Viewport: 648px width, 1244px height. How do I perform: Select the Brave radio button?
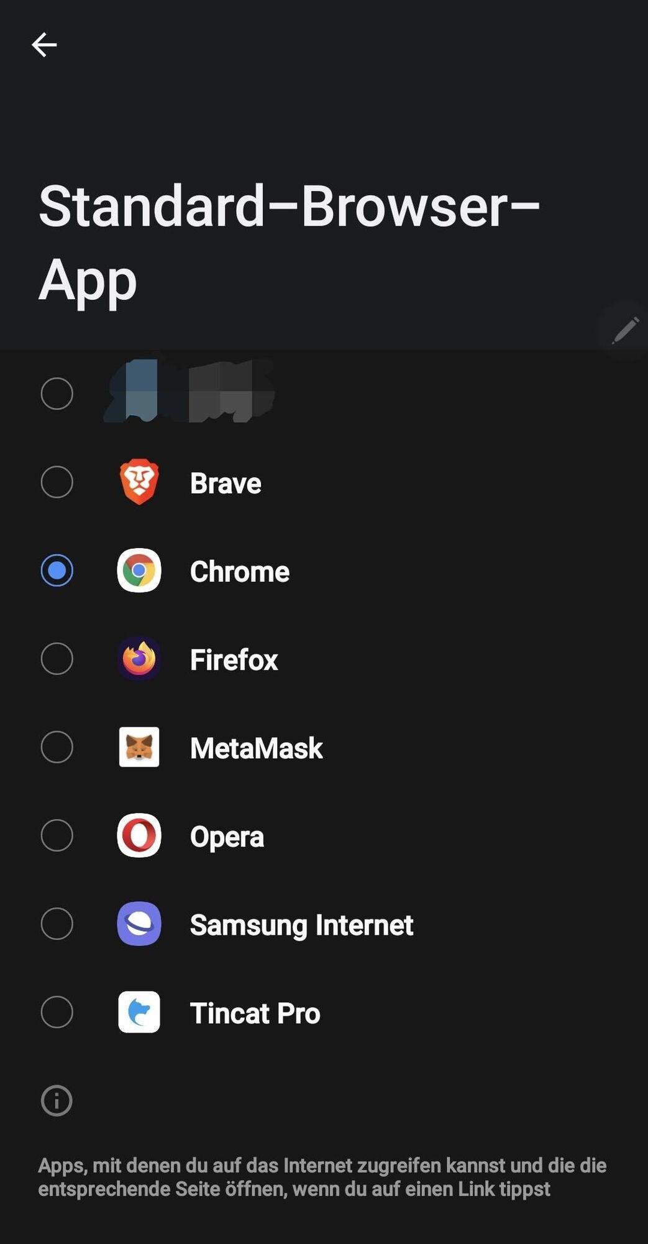[57, 482]
